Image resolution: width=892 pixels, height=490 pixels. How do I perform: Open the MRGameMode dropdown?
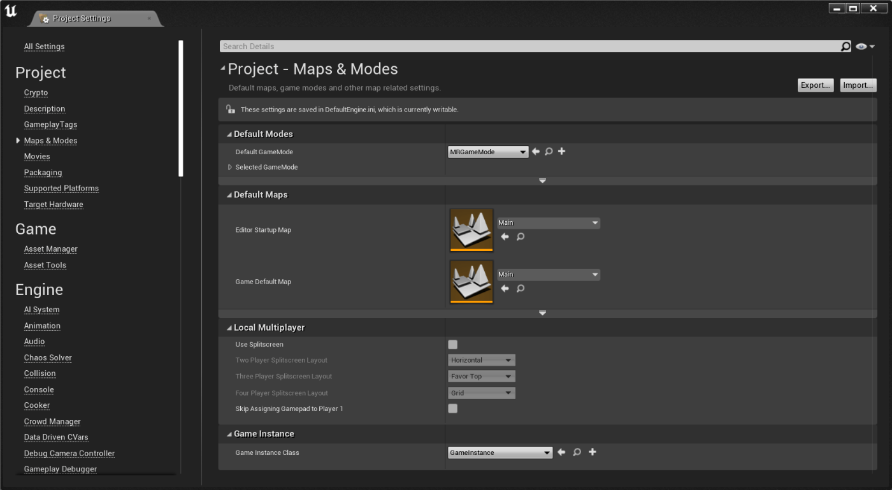click(x=487, y=152)
